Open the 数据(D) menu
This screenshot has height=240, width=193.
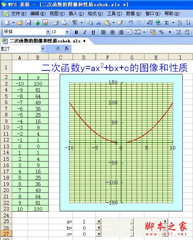(133, 14)
